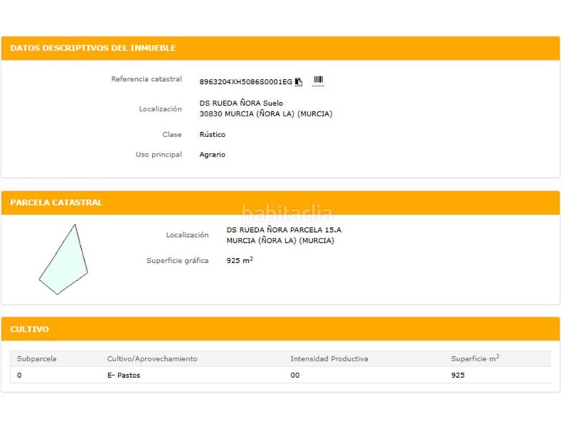Click the subparcela '0' cell

[x=19, y=375]
